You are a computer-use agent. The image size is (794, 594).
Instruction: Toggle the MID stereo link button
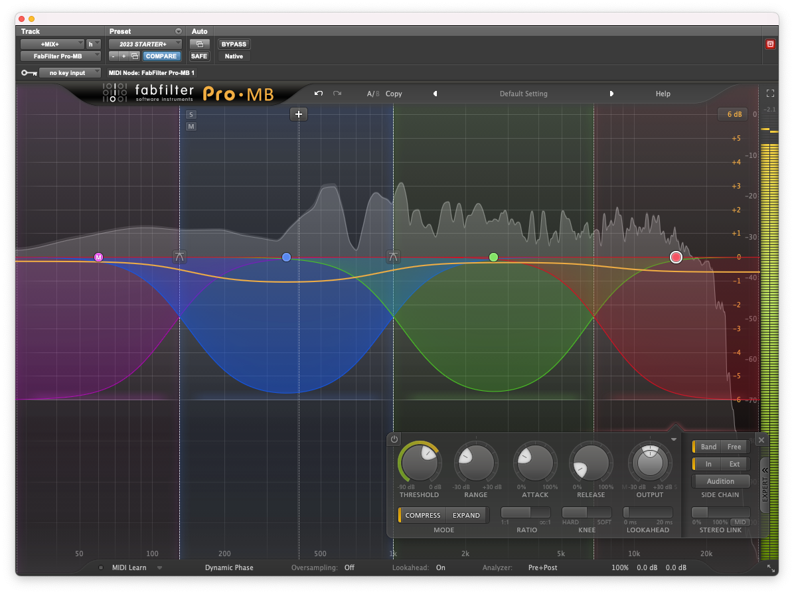click(x=740, y=522)
